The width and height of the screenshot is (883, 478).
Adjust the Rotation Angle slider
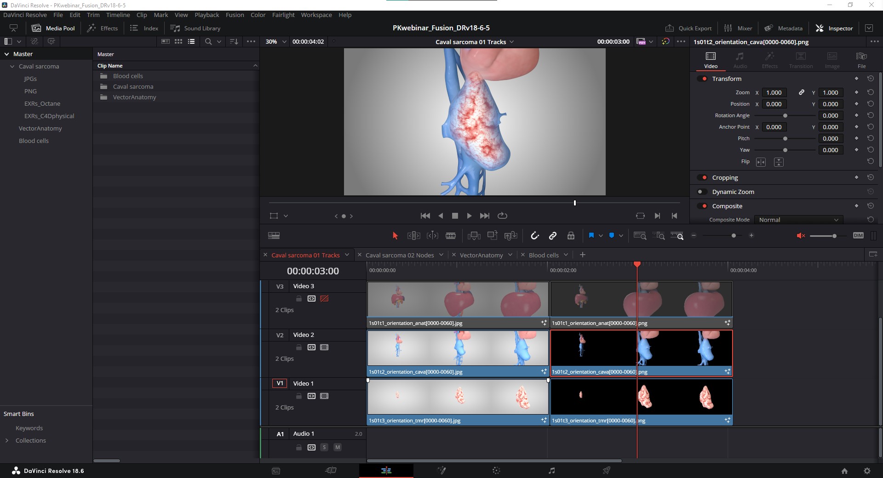pyautogui.click(x=785, y=115)
